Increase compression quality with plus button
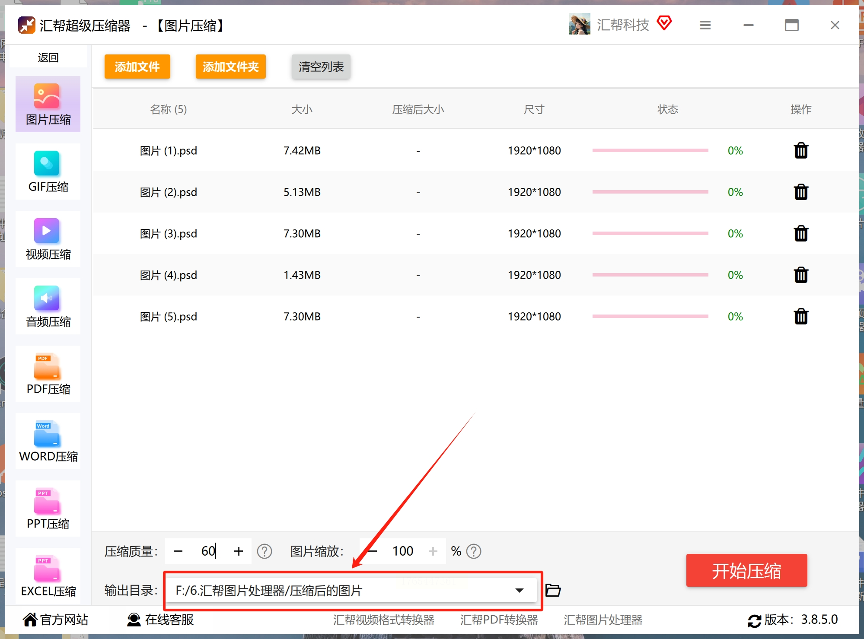Image resolution: width=864 pixels, height=639 pixels. coord(238,551)
